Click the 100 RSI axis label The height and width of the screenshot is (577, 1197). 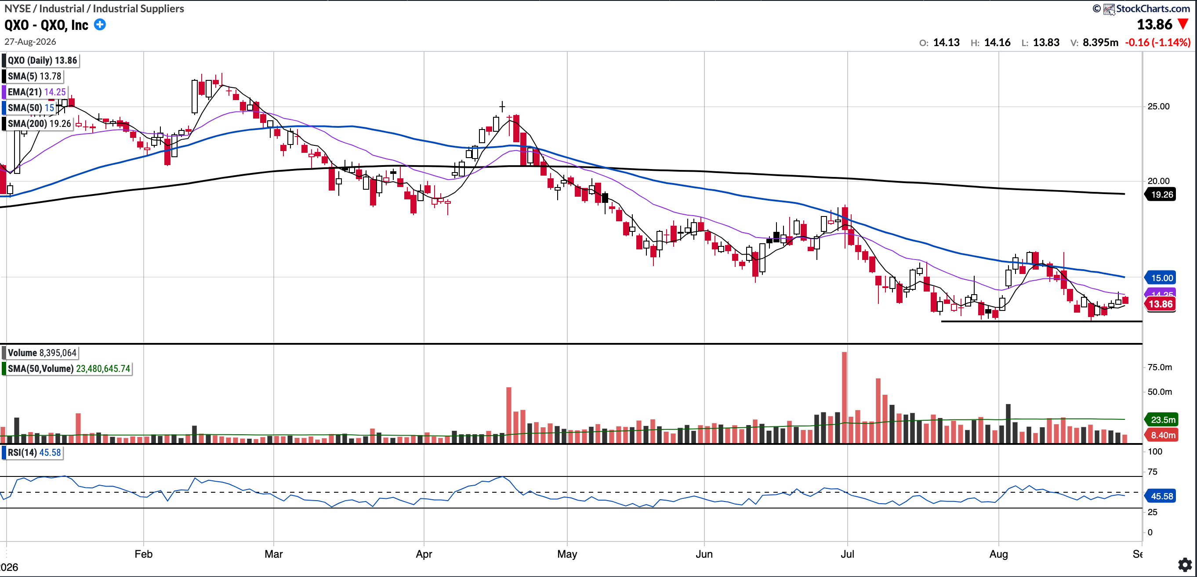tap(1155, 452)
